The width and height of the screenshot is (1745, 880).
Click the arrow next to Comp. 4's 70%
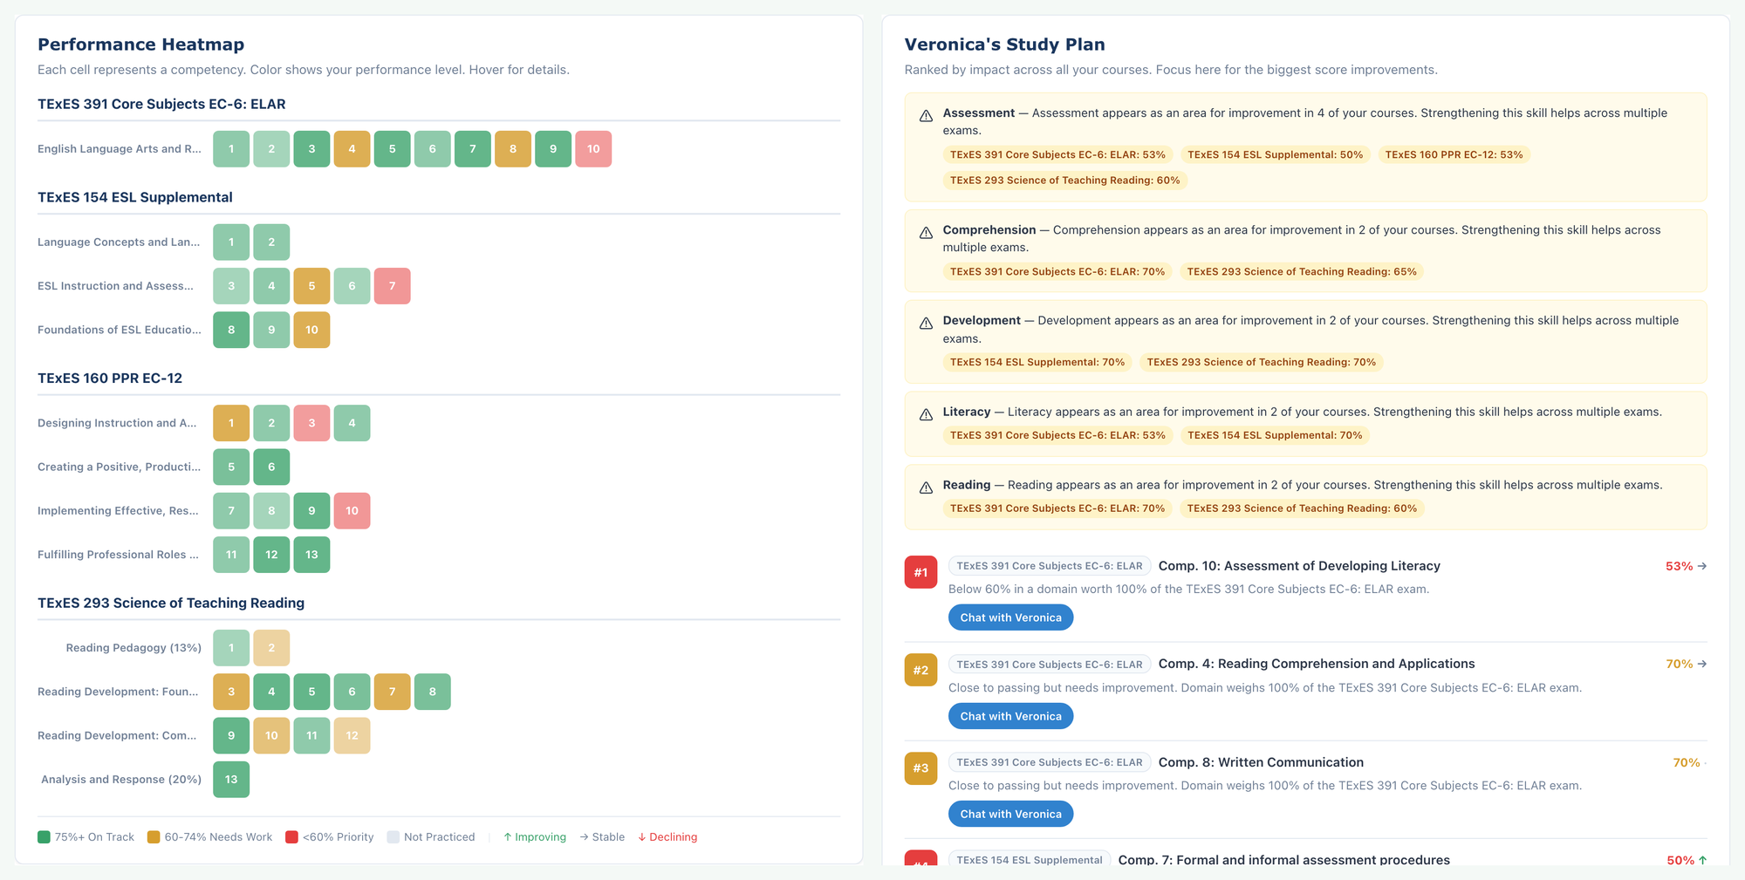click(1702, 664)
